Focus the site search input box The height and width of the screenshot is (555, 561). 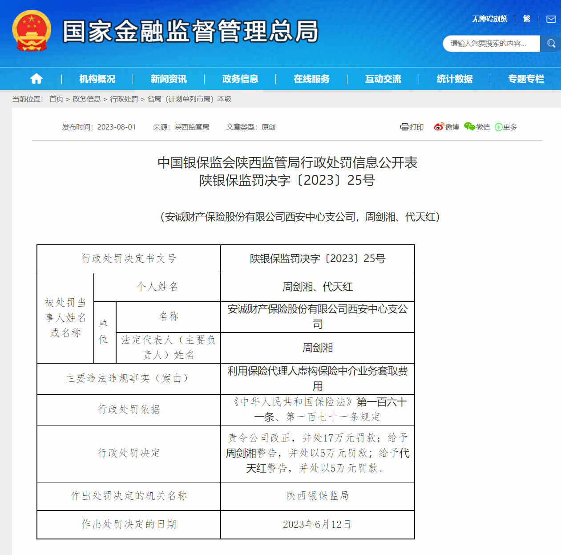(x=491, y=44)
